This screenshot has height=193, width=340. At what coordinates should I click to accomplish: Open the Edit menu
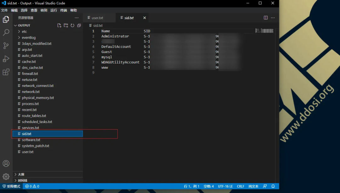14,10
